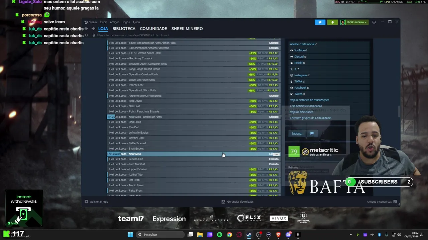Select the Jericho Cap DLC row
428x240 pixels.
pos(194,159)
